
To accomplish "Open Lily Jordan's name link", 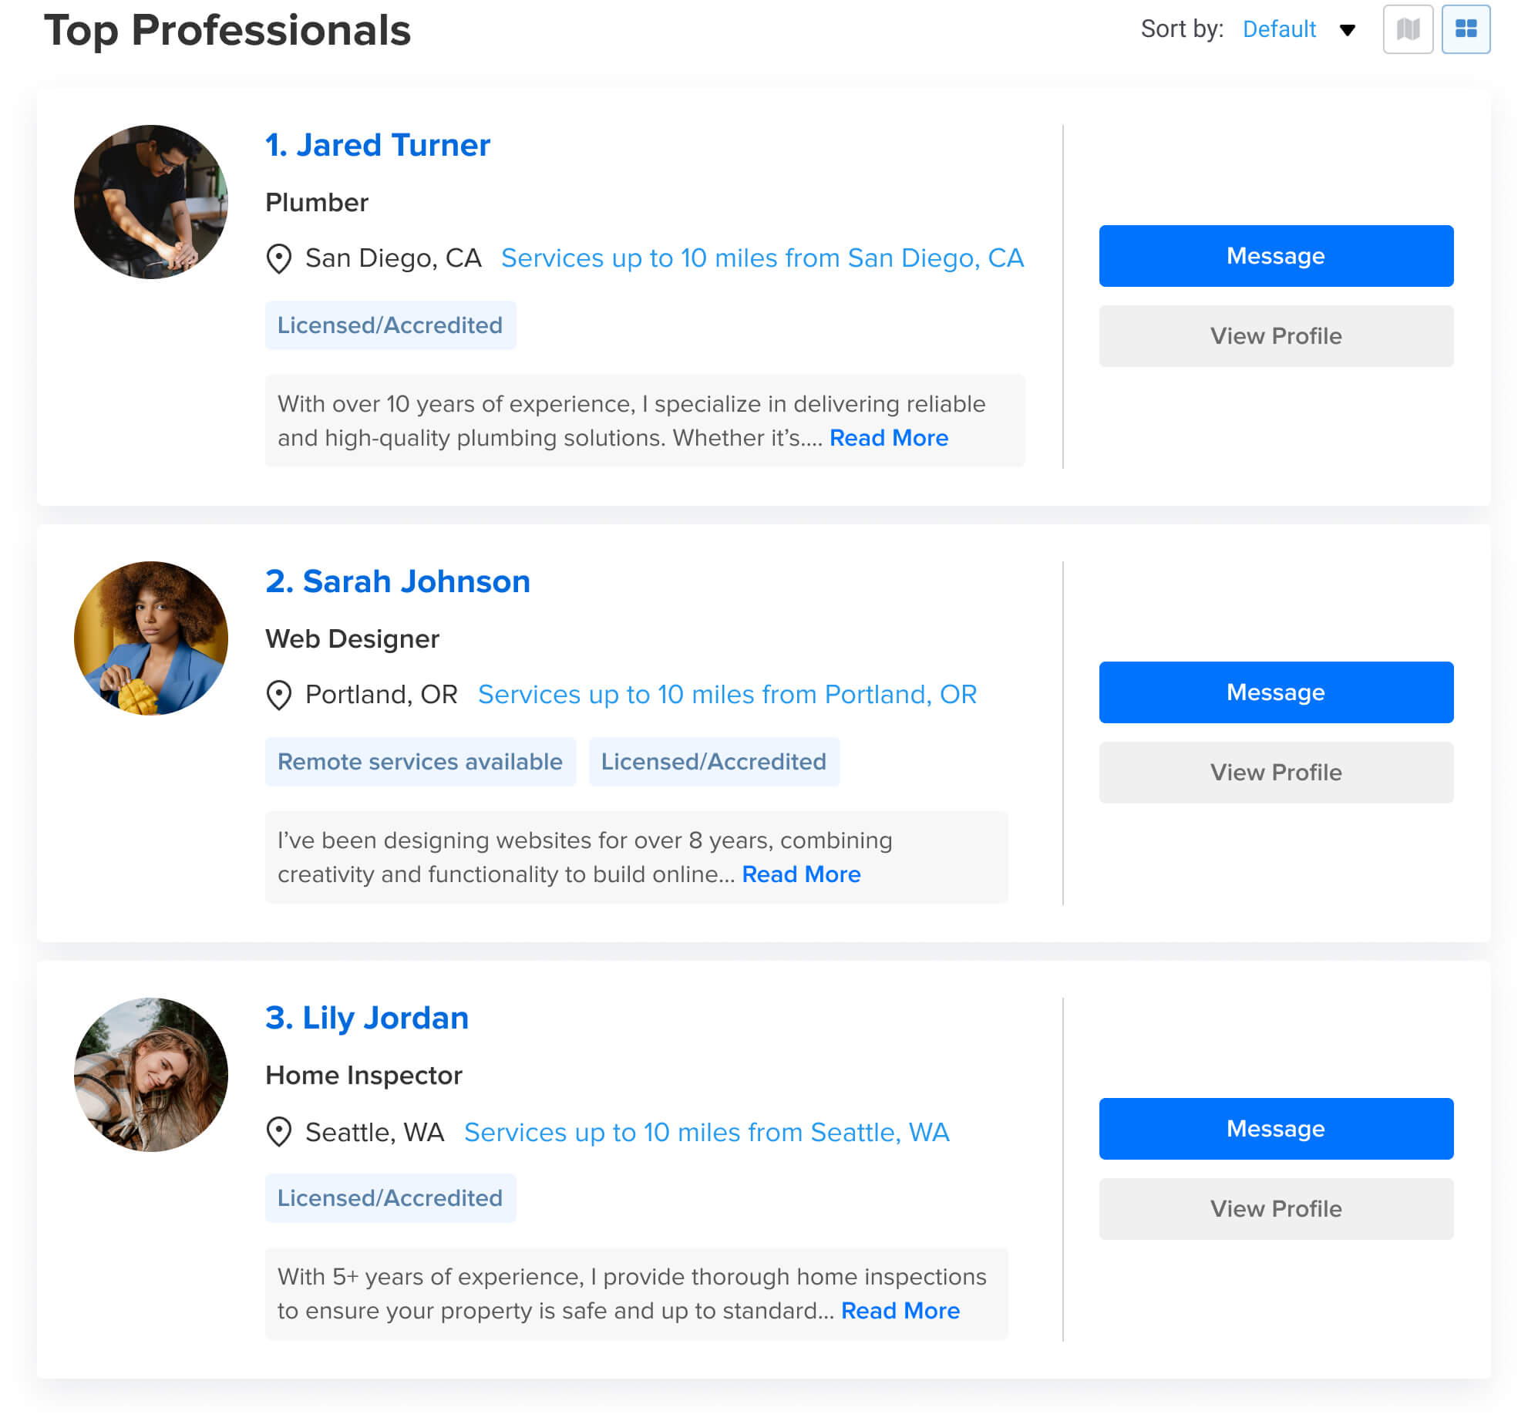I will pyautogui.click(x=367, y=1018).
